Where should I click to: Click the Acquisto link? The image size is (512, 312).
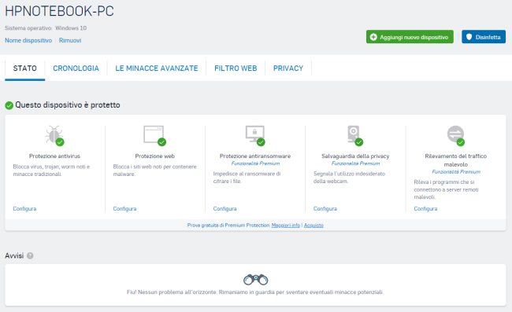pos(314,225)
